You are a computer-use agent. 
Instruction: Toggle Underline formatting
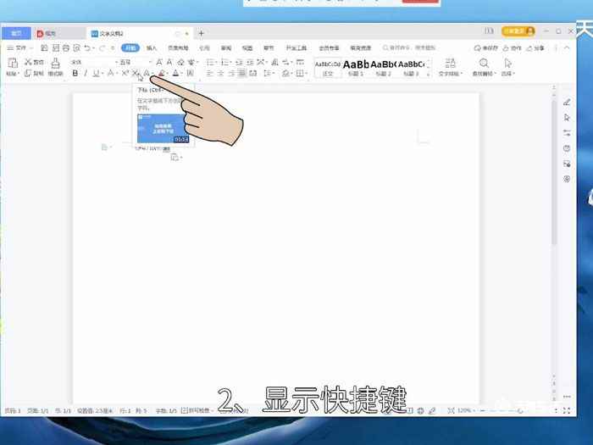pos(96,73)
